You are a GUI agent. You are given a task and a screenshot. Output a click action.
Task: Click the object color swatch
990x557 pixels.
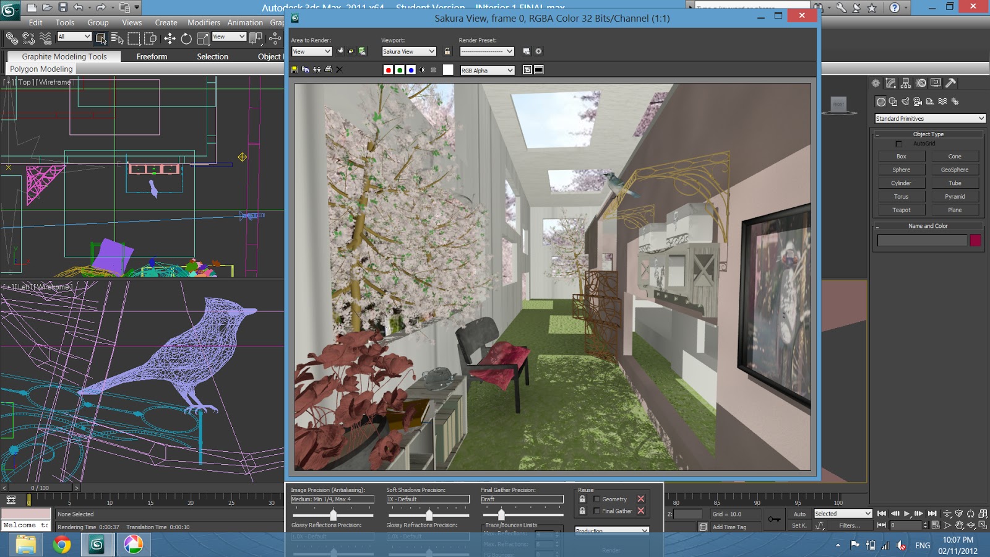click(975, 240)
